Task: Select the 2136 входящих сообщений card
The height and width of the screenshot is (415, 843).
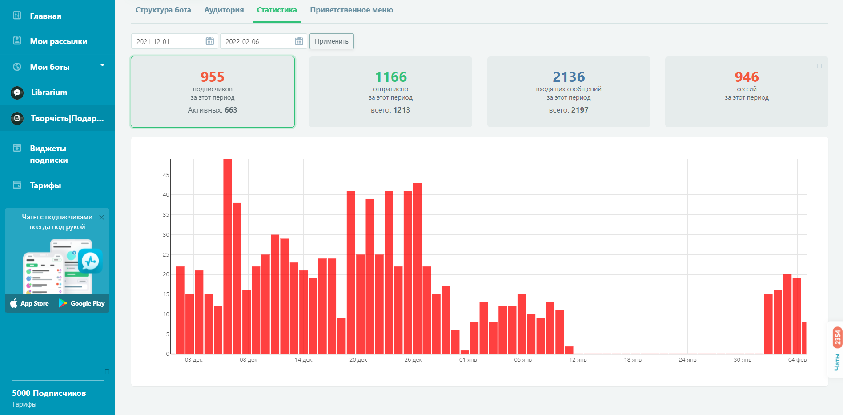Action: point(568,92)
